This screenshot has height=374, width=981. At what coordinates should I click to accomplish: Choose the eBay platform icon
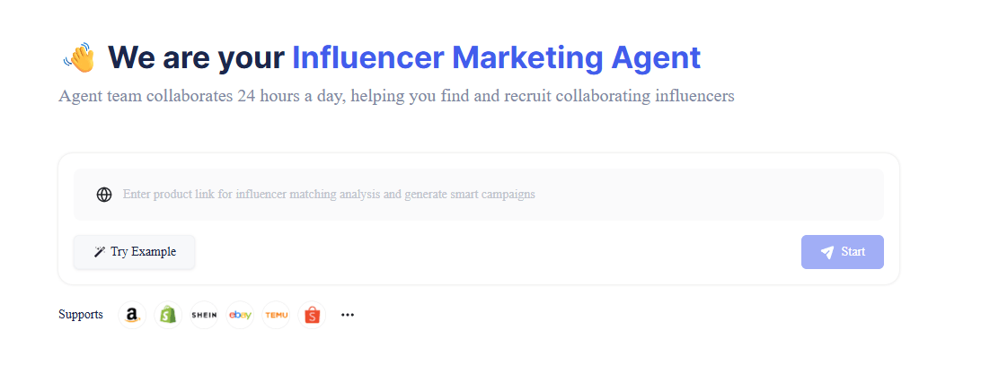point(240,315)
